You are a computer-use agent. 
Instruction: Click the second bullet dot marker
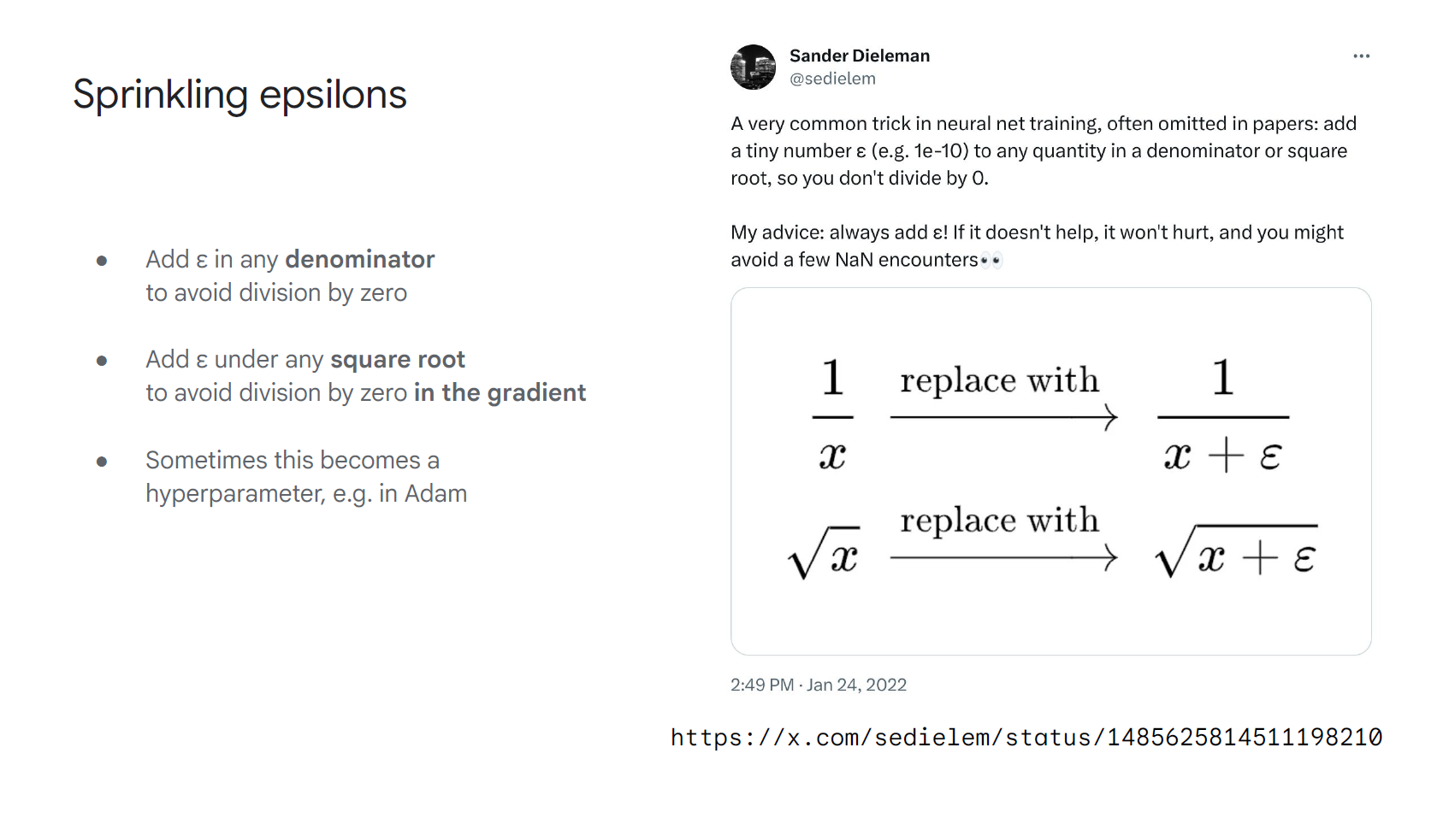(x=102, y=361)
